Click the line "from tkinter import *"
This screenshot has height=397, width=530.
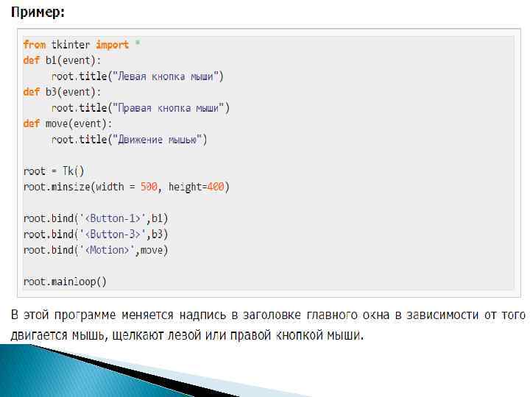click(x=82, y=44)
